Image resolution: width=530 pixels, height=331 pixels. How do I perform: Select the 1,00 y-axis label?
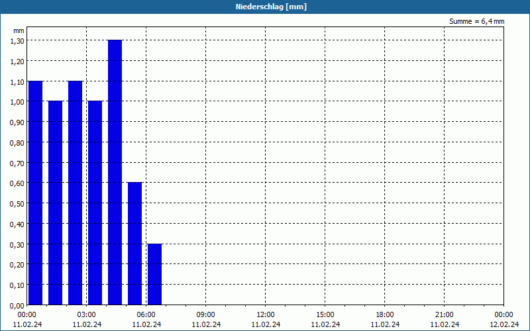click(x=17, y=102)
